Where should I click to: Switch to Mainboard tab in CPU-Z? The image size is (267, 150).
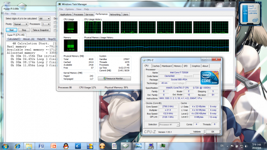coord(167,66)
